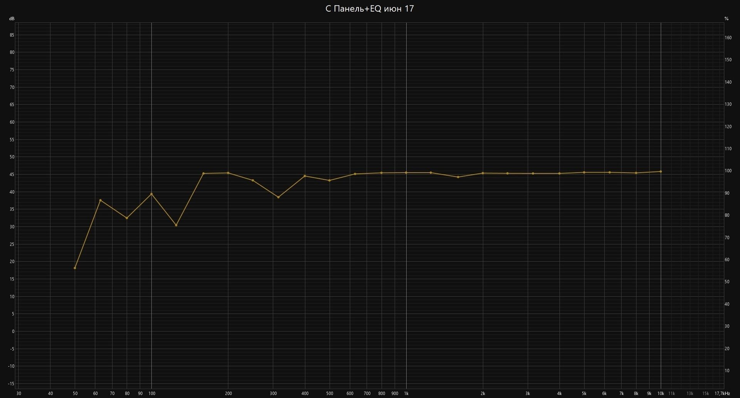This screenshot has width=740, height=398.
Task: Select the curve data point at 1k
Action: (x=406, y=173)
